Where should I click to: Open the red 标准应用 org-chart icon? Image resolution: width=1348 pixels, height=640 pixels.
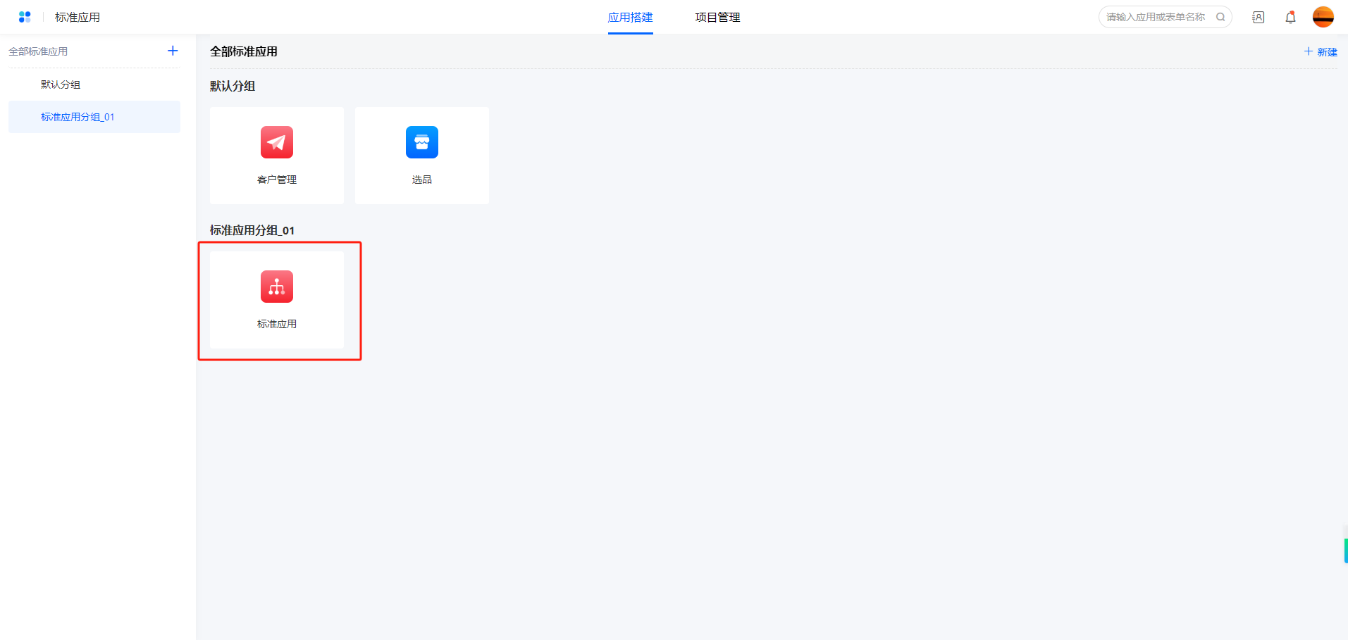coord(277,287)
